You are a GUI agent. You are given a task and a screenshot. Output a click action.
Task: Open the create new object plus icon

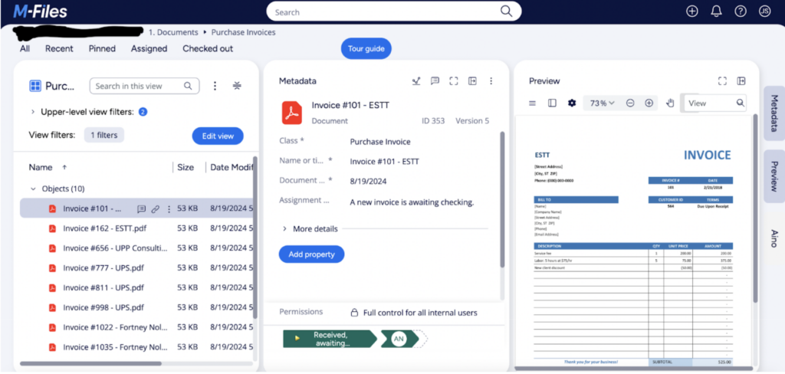(x=692, y=11)
